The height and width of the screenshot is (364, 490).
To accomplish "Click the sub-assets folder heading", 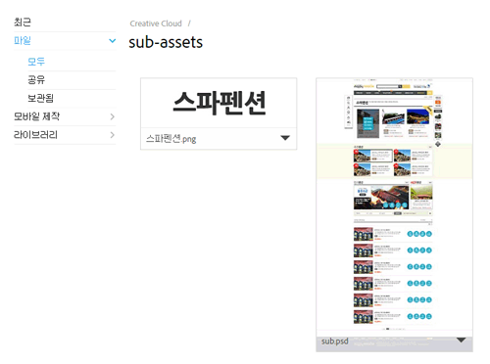I will [x=166, y=42].
